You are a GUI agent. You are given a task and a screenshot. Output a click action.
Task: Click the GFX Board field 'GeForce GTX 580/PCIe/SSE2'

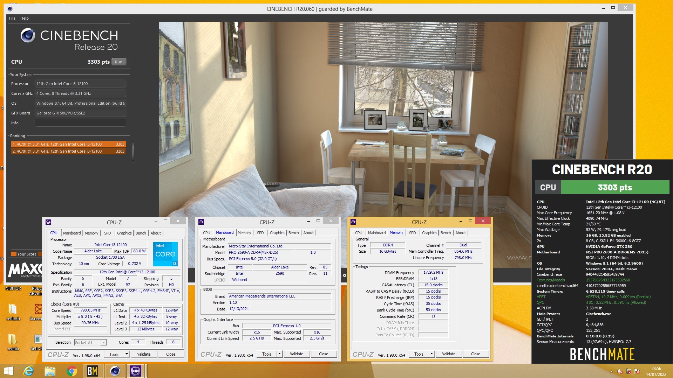[80, 113]
